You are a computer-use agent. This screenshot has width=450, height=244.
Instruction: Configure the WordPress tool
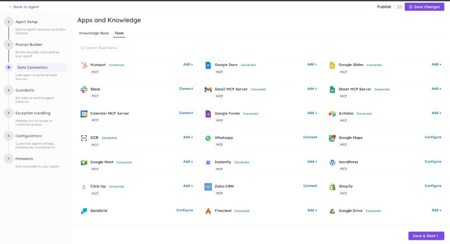tap(433, 161)
